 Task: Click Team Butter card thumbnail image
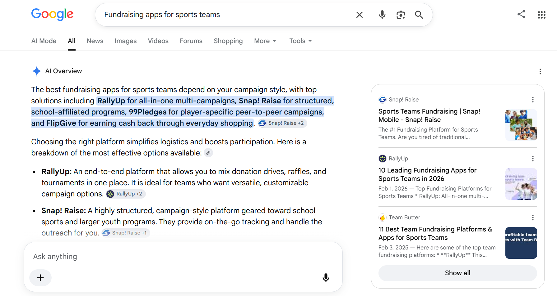click(521, 243)
